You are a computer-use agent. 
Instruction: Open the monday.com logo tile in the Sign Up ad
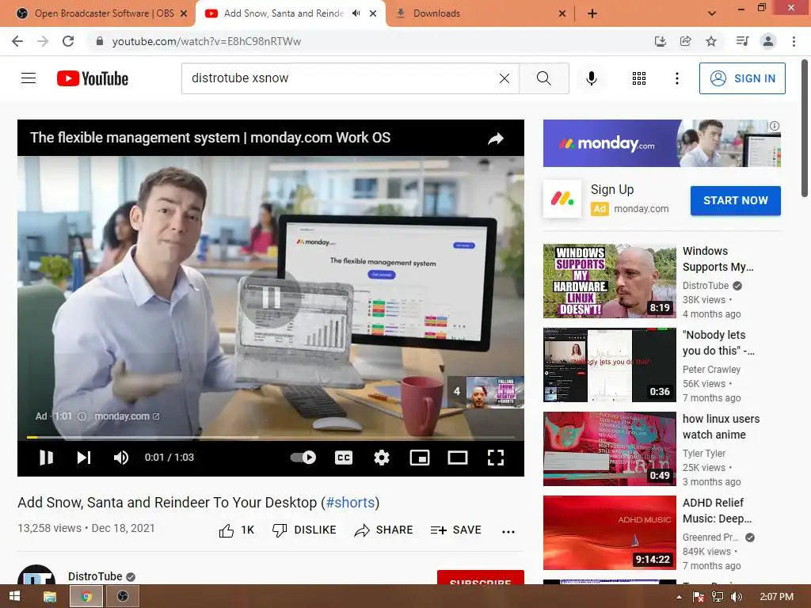(562, 199)
